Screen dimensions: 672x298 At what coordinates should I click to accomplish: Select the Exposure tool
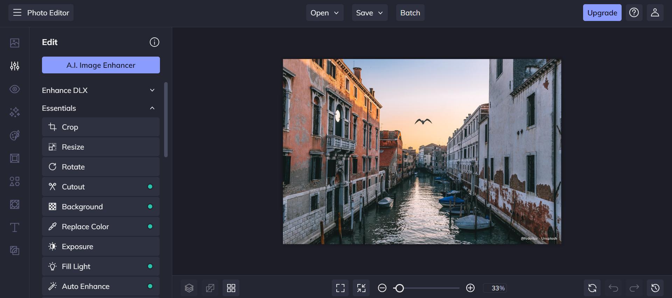101,247
